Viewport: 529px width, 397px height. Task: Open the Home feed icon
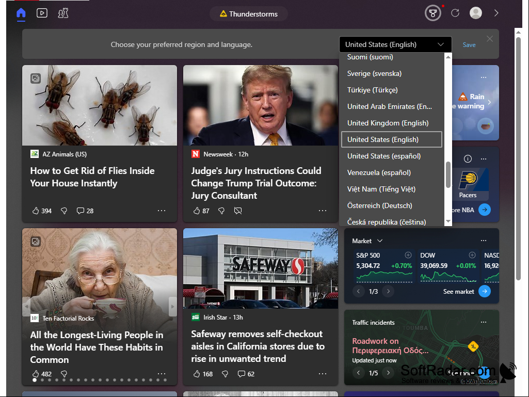tap(21, 13)
